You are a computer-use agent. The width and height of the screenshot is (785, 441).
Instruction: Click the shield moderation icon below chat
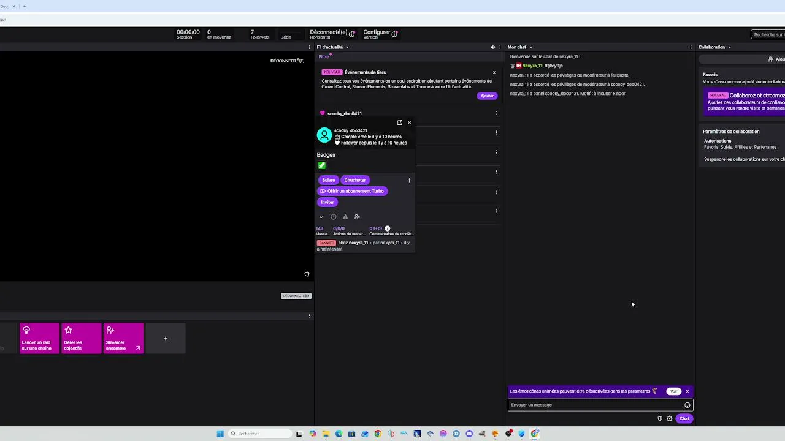(660, 419)
